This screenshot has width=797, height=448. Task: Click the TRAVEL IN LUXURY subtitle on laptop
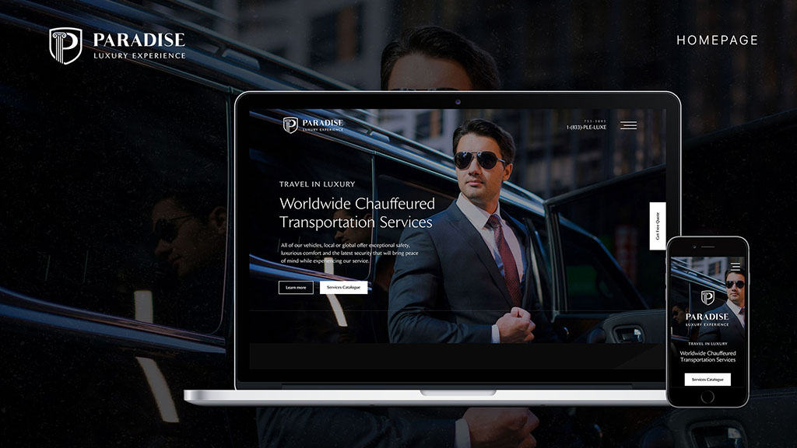pos(317,184)
